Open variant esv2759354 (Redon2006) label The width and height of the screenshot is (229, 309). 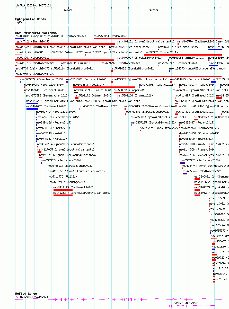110,36
